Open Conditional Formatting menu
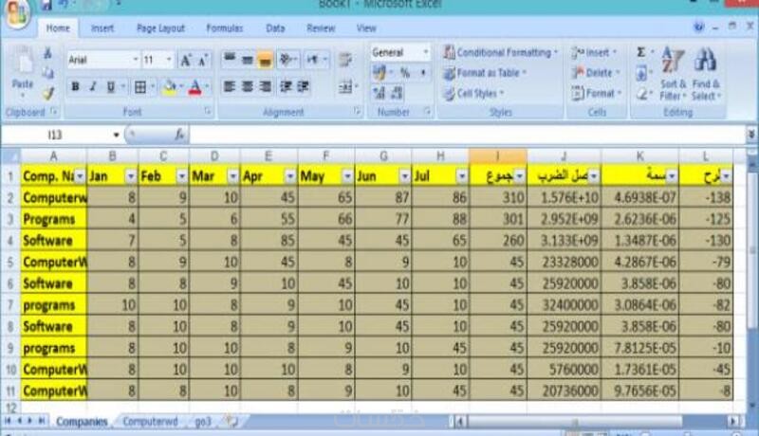This screenshot has width=759, height=436. (501, 52)
